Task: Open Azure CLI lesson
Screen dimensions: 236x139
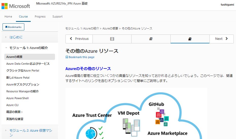Action: click(12, 105)
